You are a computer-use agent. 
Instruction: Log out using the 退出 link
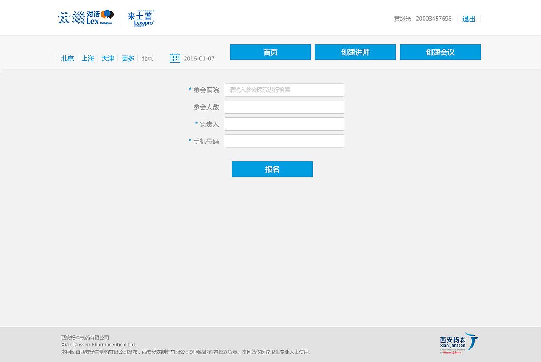pos(468,19)
